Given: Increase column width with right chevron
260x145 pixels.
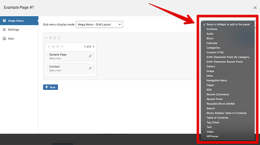Looking at the screenshot, I should click(94, 47).
